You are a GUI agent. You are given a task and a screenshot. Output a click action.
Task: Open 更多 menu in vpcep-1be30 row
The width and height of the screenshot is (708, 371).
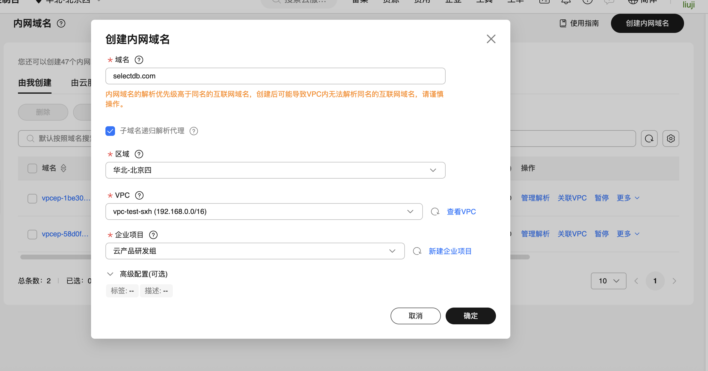pyautogui.click(x=628, y=198)
